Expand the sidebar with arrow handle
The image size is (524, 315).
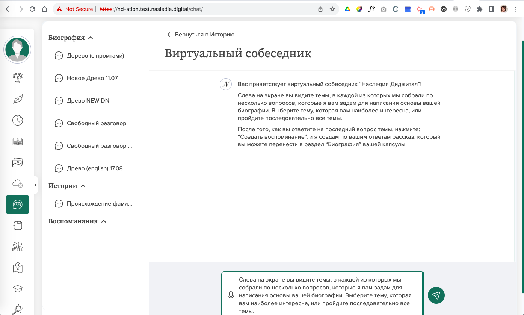35,185
